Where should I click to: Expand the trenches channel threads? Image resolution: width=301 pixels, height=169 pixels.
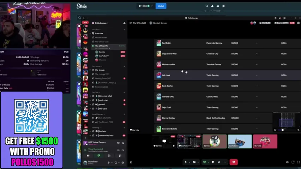(x=90, y=33)
